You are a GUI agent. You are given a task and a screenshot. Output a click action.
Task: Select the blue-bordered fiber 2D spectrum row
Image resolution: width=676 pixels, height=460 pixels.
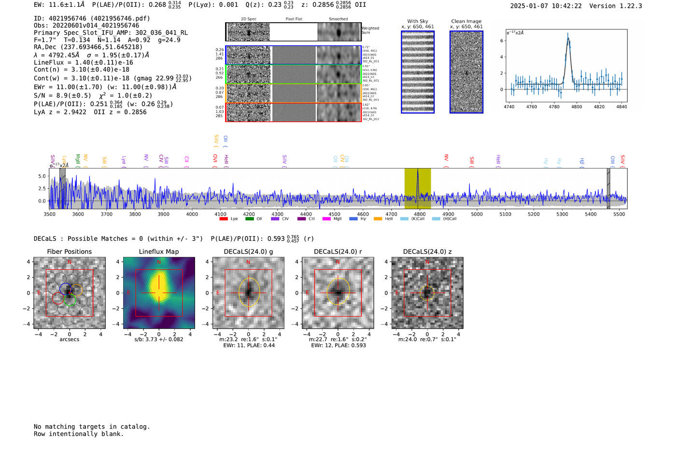[x=294, y=55]
